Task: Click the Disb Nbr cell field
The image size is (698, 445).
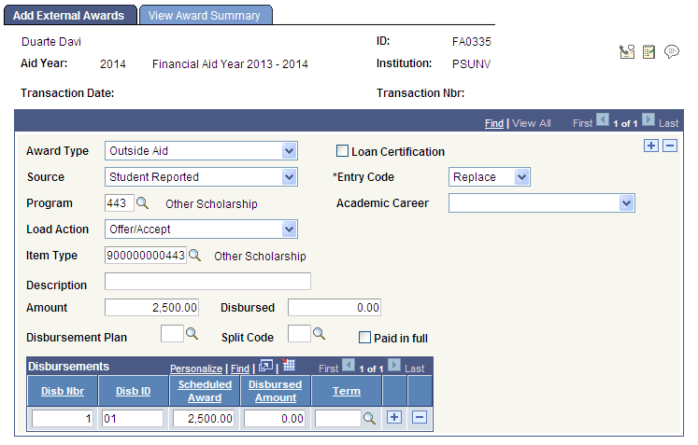Action: [x=63, y=418]
